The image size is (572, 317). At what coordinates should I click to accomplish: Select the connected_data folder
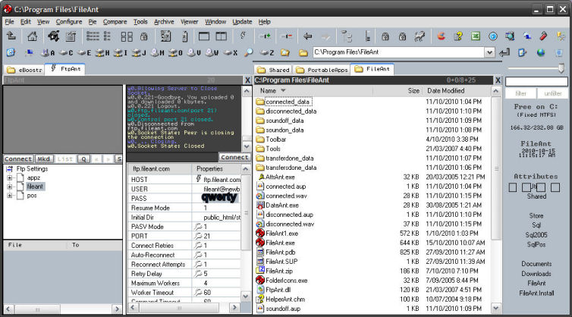[x=288, y=102]
